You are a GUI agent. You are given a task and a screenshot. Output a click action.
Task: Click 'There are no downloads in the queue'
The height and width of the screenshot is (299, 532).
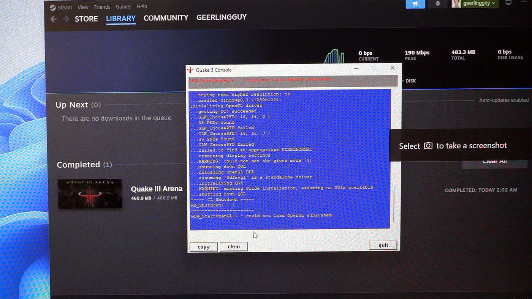pos(116,118)
